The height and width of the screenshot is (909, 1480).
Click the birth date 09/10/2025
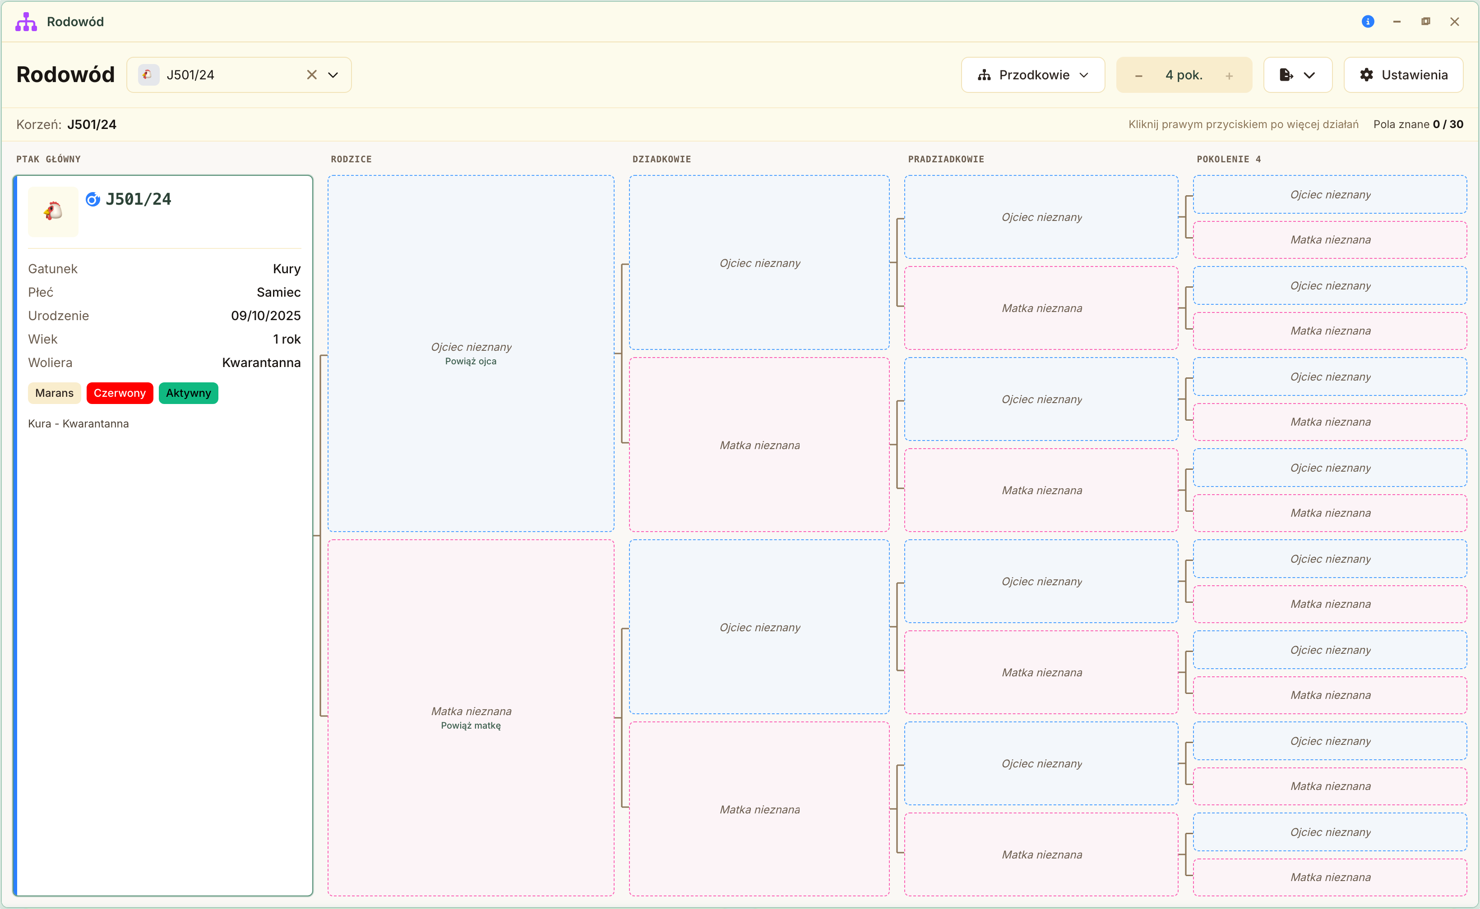(266, 316)
